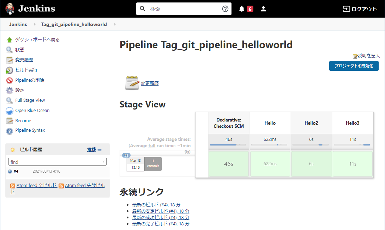This screenshot has width=385, height=230.
Task: Open Pipeline Syntax in sidebar
Action: pos(30,130)
